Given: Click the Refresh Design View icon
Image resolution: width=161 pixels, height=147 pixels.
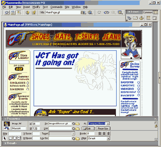Looking at the screenshot, I should coord(99,12).
